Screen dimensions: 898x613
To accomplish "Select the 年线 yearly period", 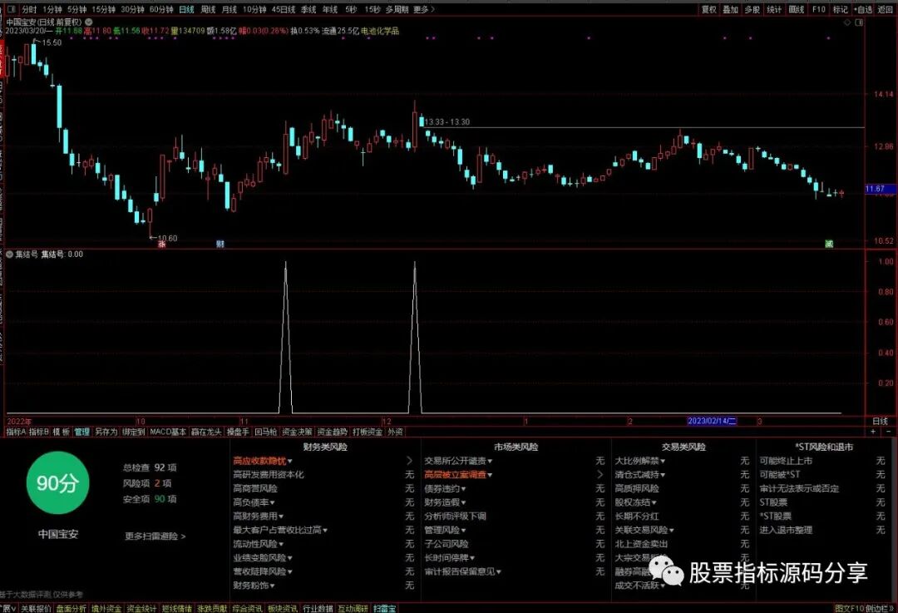I will pyautogui.click(x=330, y=10).
